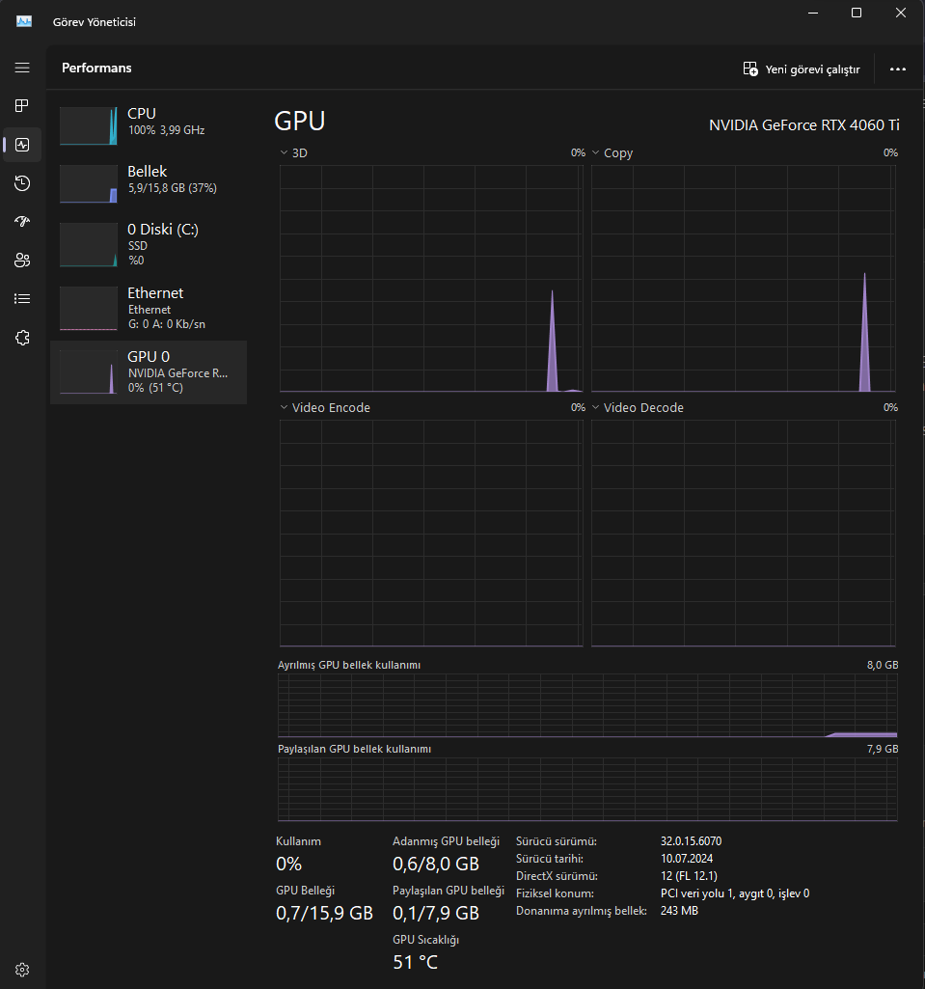Click the Ayrılmış GPU bellek kullanımı graph

click(x=587, y=705)
